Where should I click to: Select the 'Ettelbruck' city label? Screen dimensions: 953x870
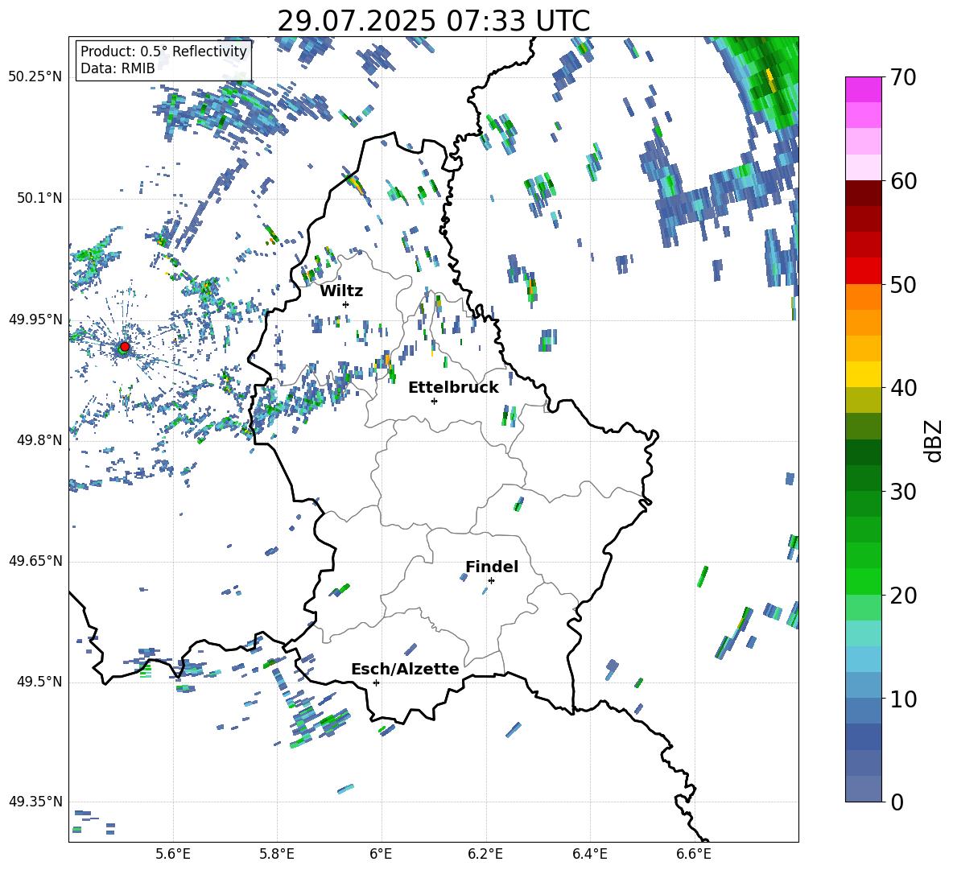pyautogui.click(x=453, y=388)
